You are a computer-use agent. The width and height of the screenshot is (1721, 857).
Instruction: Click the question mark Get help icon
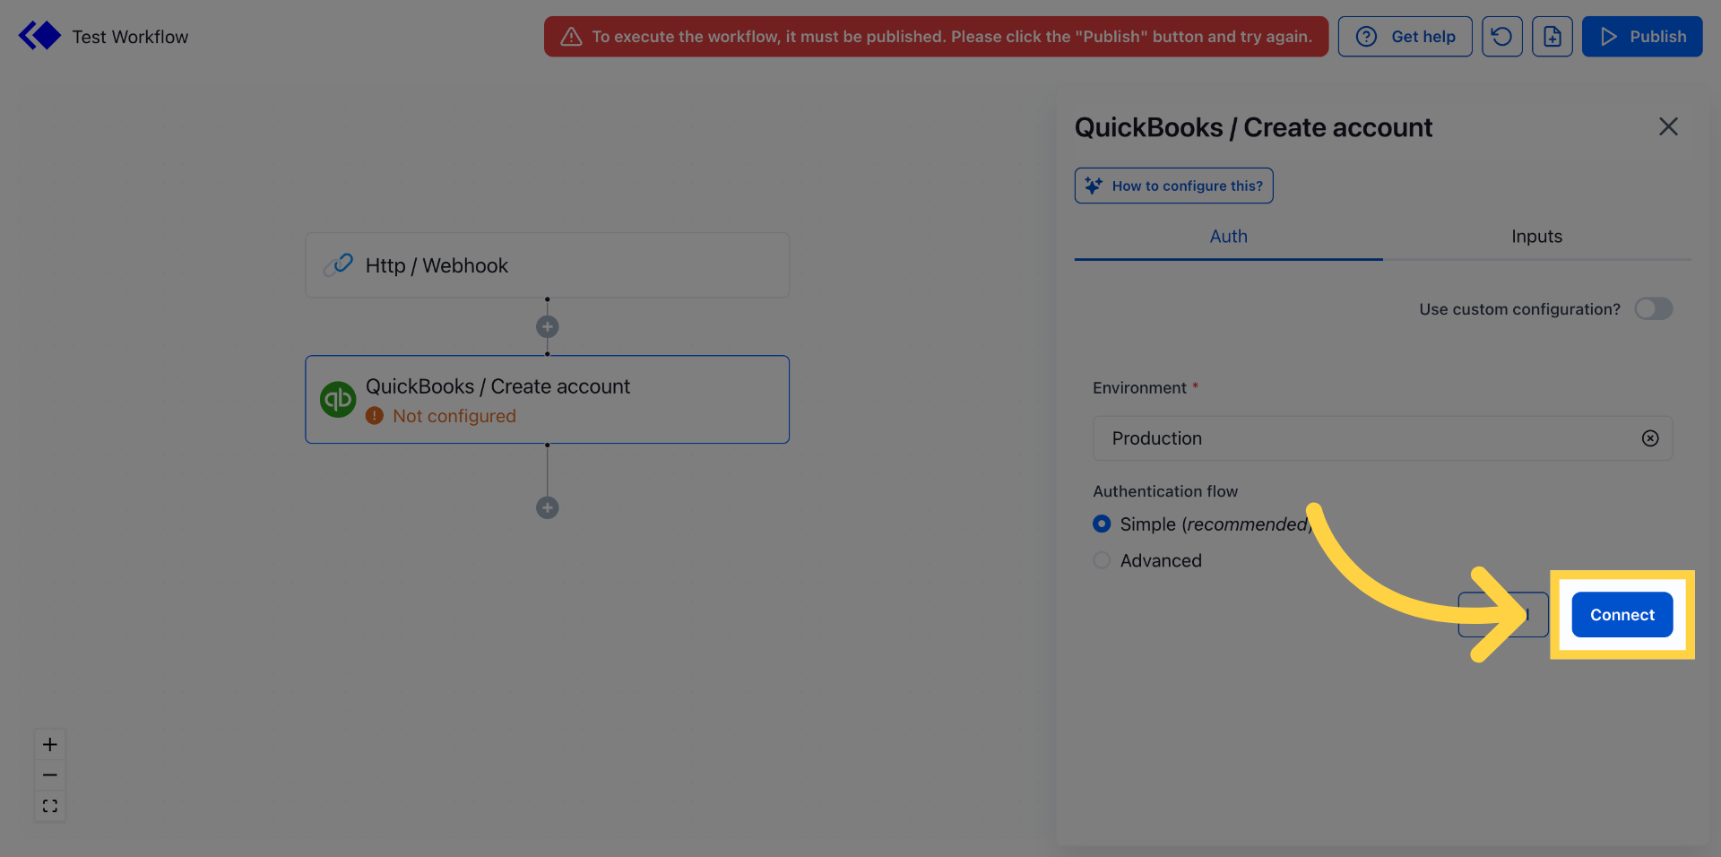(1366, 36)
